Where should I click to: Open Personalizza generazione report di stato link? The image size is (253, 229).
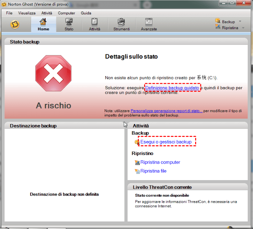tap(166, 111)
